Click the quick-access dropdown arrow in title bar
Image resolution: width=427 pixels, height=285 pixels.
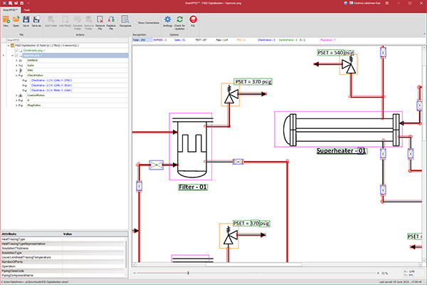point(28,3)
